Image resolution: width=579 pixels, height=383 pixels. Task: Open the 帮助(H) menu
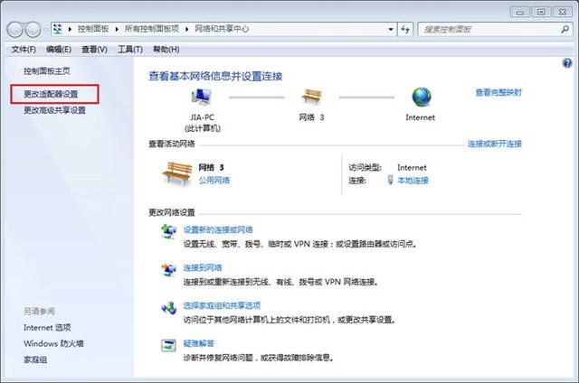coord(166,50)
